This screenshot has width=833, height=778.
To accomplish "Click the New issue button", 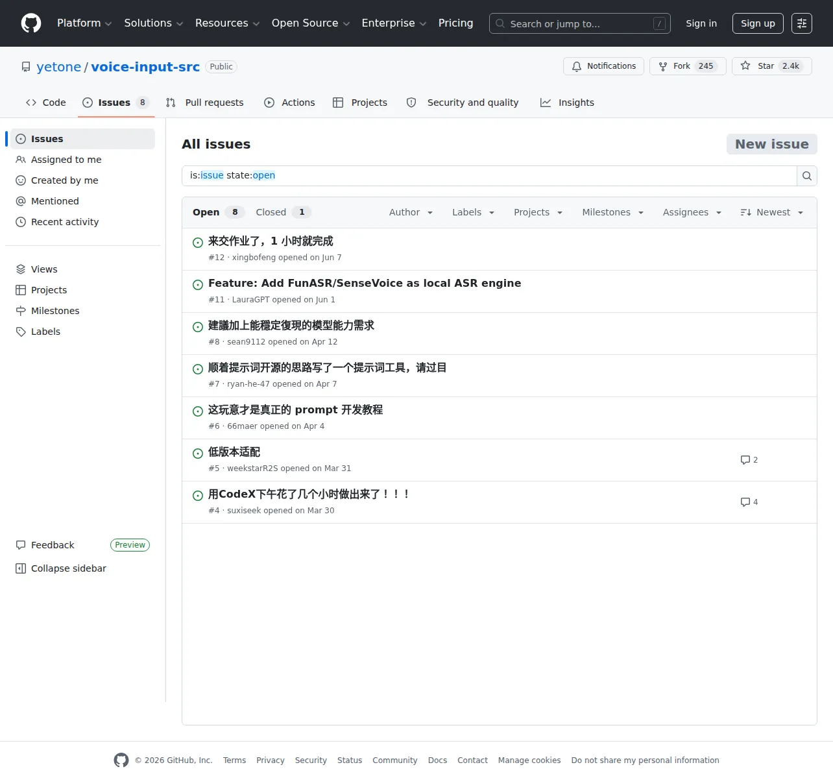I will [772, 144].
